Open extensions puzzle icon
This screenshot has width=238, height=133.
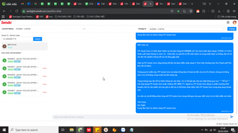click(x=204, y=11)
